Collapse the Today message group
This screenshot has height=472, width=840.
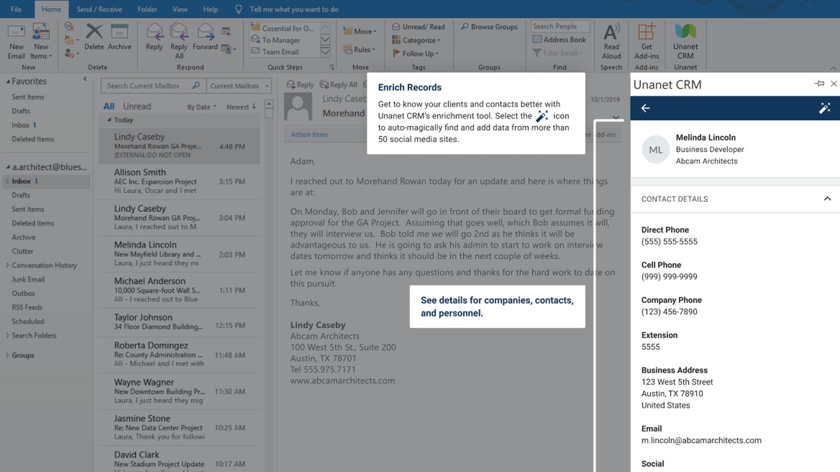click(x=109, y=120)
